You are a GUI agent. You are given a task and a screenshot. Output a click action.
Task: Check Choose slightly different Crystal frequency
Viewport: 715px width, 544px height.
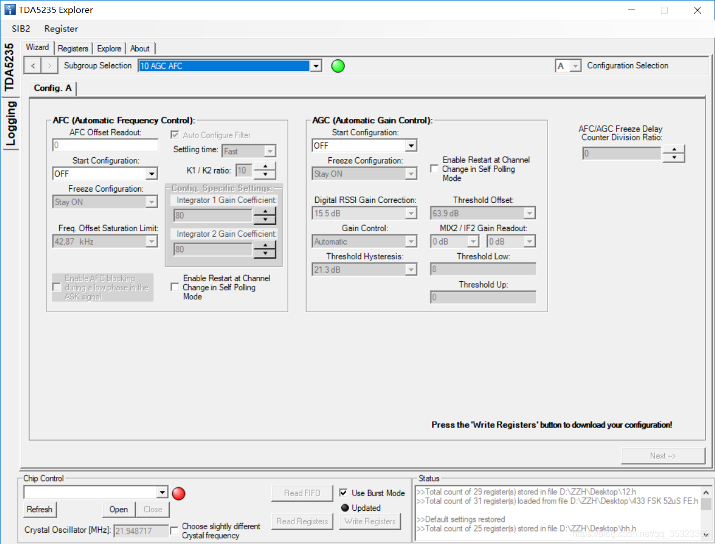[x=174, y=530]
